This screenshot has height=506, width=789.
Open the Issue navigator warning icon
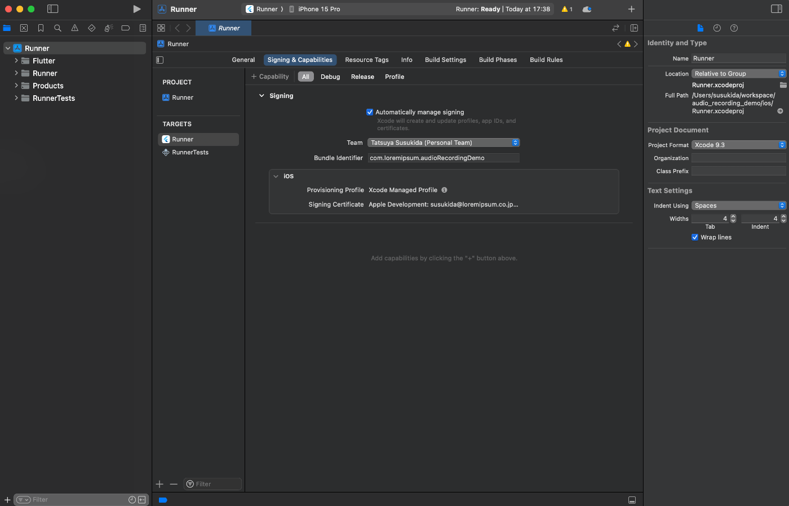pos(74,28)
